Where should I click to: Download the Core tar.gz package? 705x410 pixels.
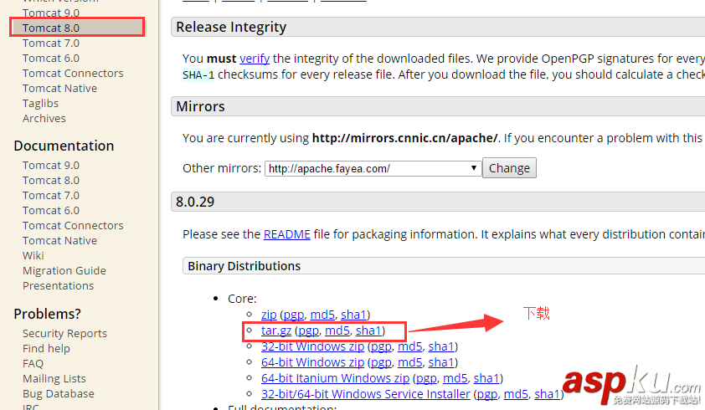pyautogui.click(x=276, y=331)
